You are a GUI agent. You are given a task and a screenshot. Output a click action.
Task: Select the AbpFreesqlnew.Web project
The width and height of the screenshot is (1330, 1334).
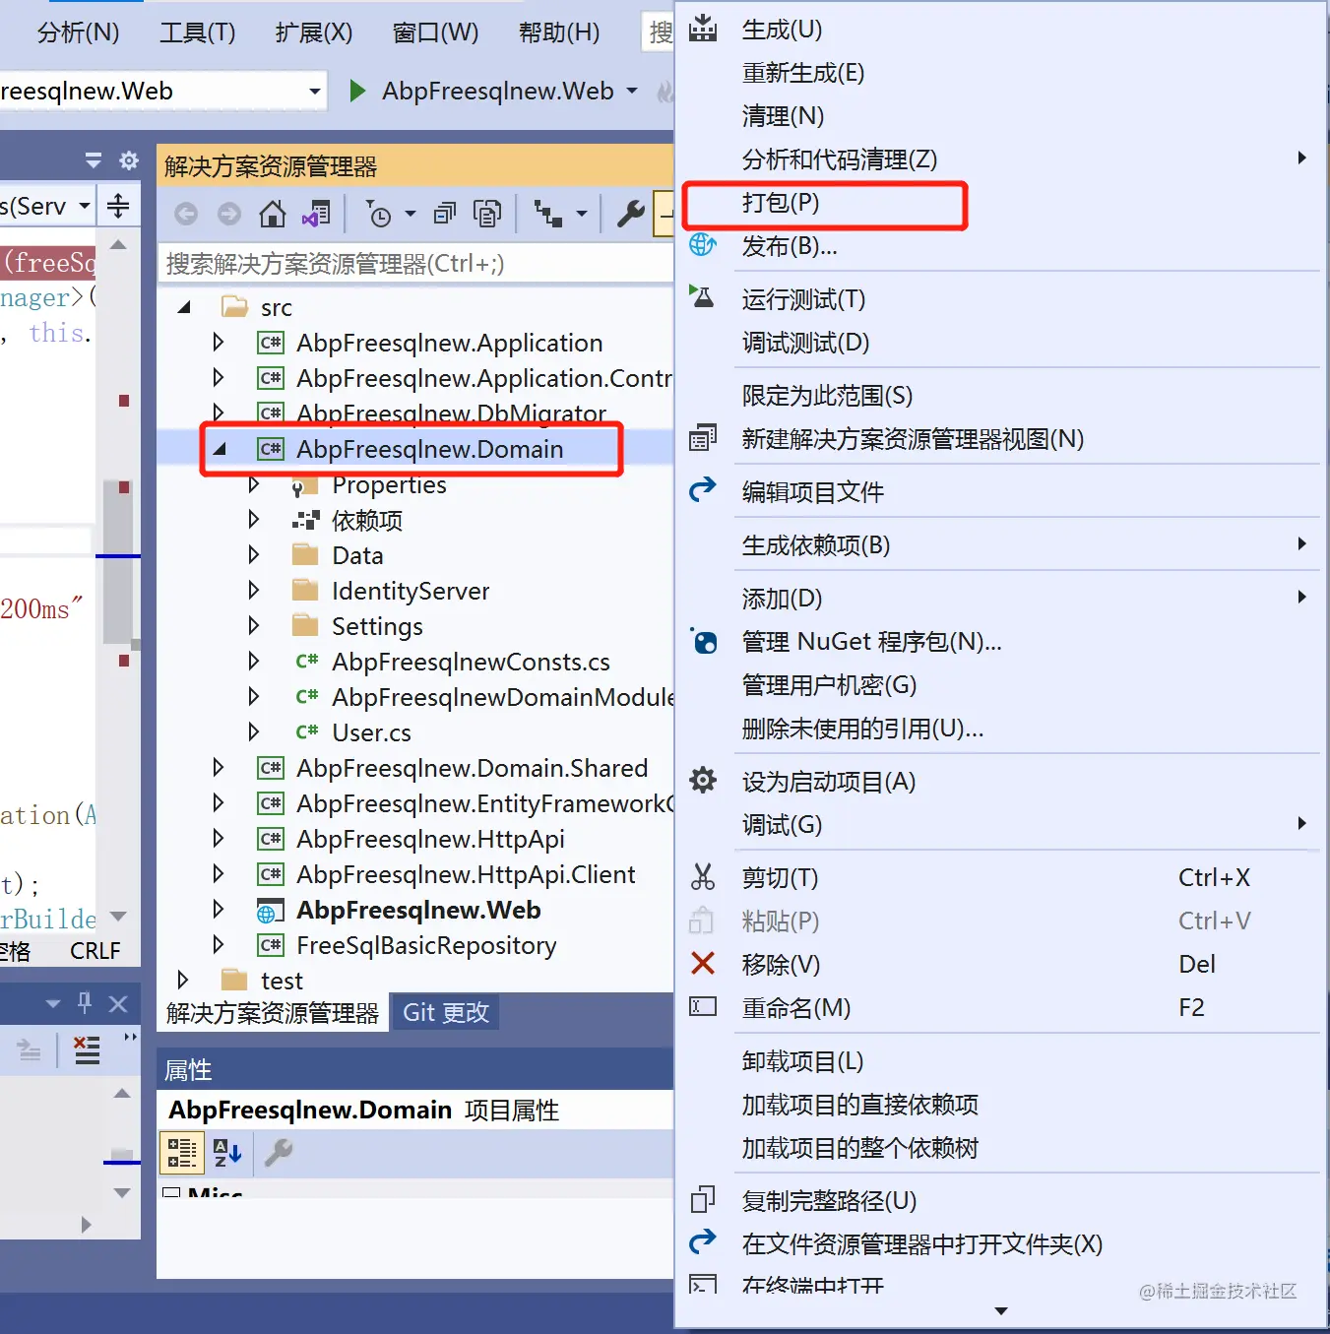point(418,910)
